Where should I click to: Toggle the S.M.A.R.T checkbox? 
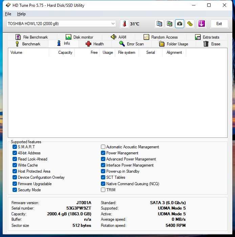[x=15, y=147]
